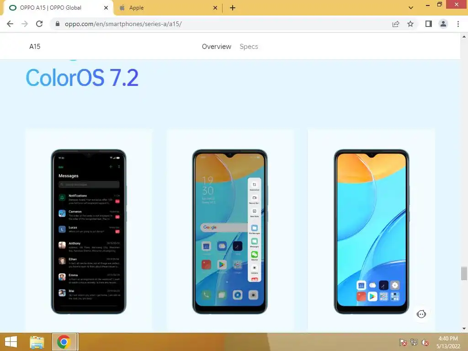Reload the OPPO A15 page
Viewport: 468px width, 351px height.
click(x=39, y=24)
